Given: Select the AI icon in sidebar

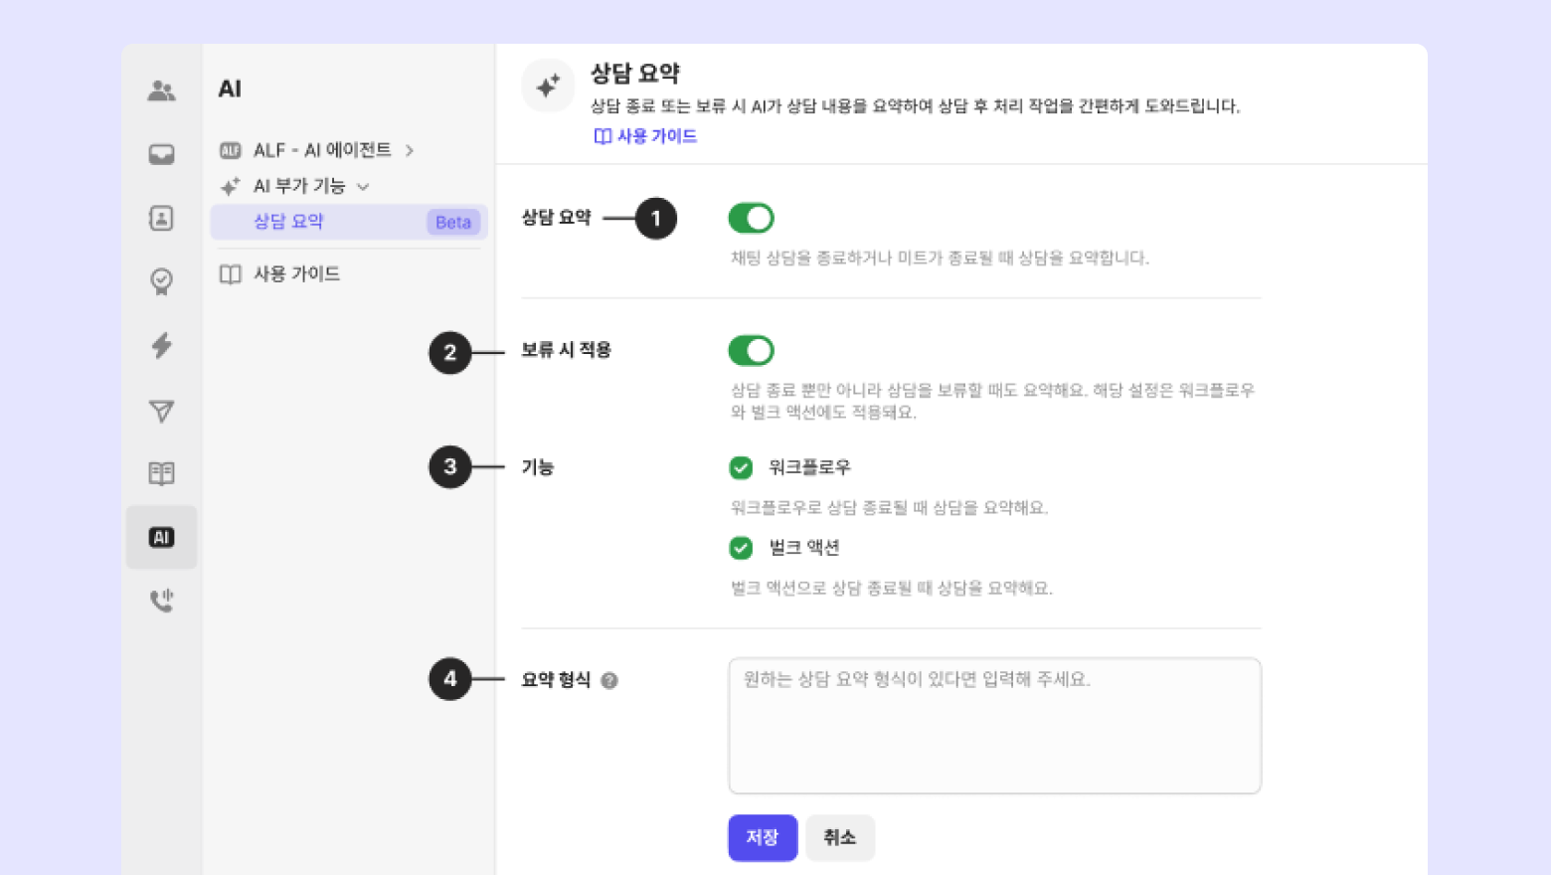Looking at the screenshot, I should [161, 537].
